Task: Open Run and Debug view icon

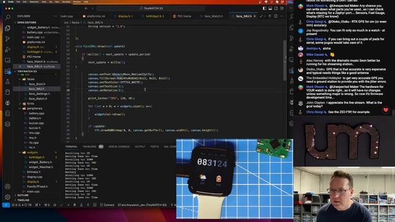Action: tap(7, 49)
